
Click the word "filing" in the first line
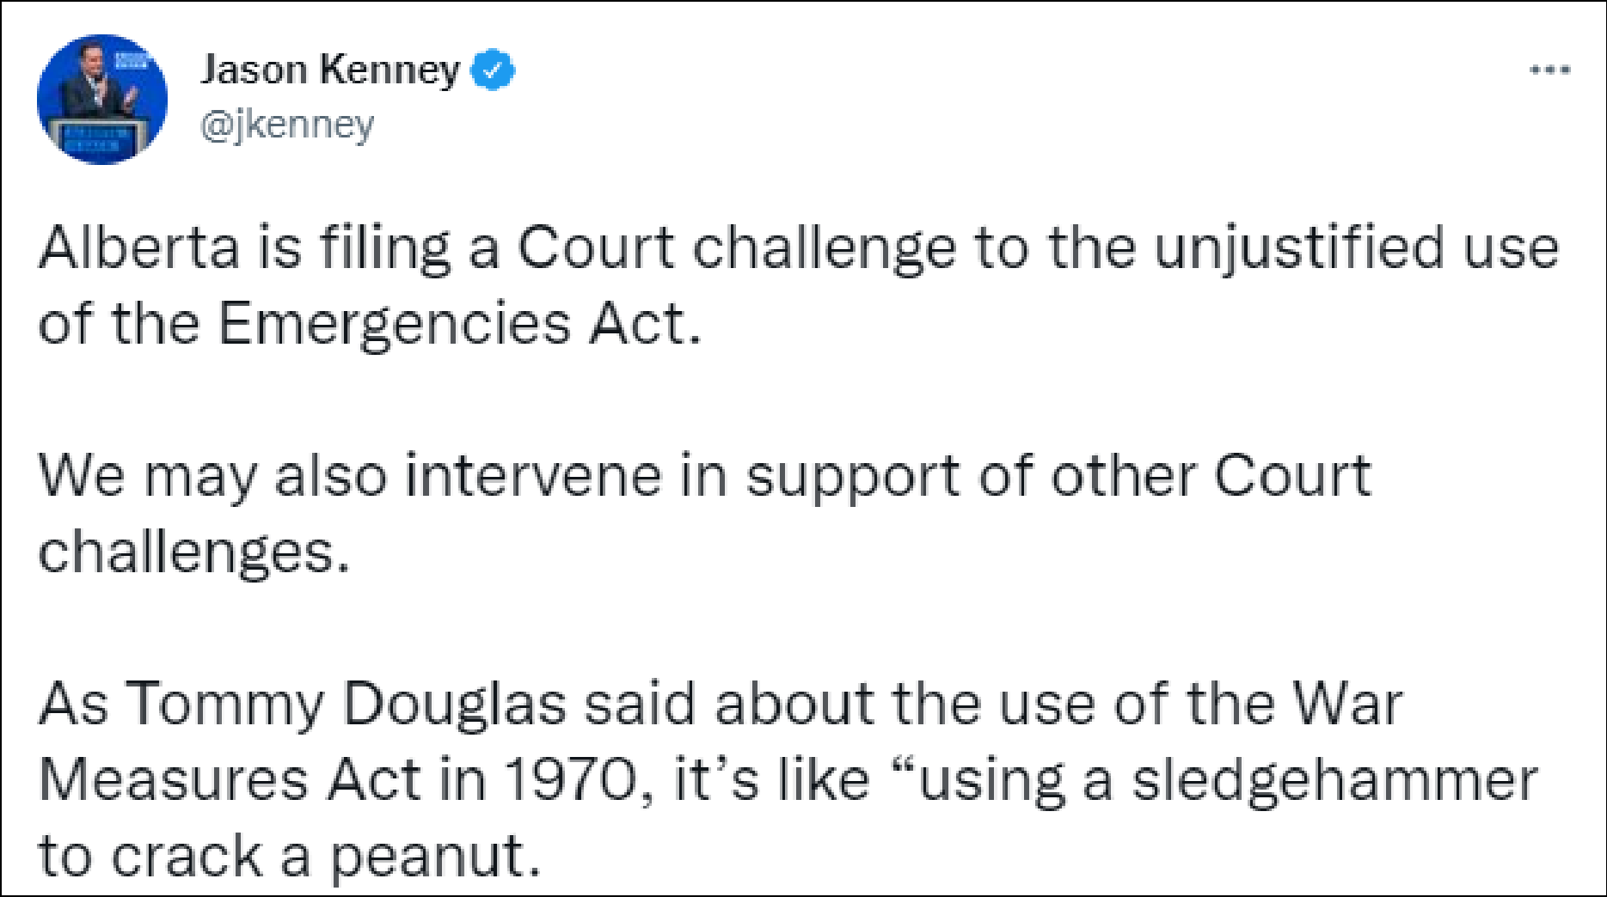pos(385,248)
